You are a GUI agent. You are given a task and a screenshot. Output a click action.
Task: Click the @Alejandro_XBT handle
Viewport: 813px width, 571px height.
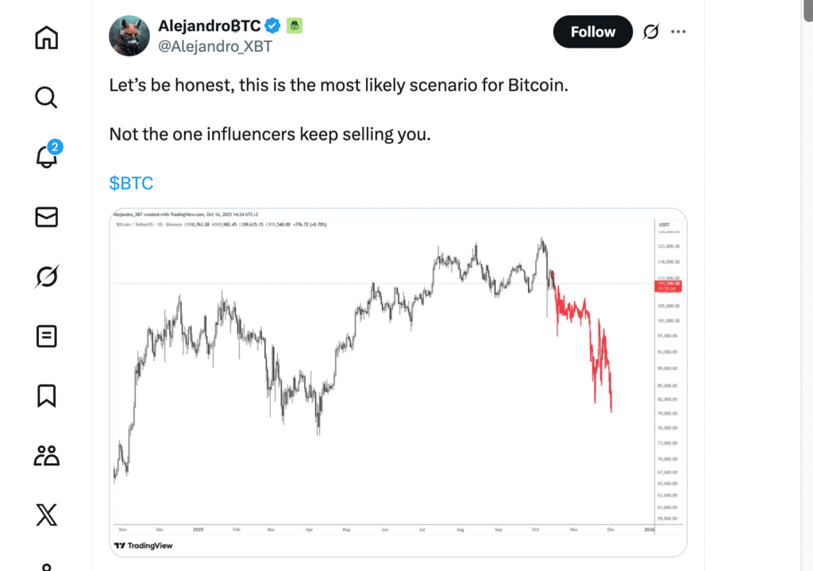pos(217,46)
